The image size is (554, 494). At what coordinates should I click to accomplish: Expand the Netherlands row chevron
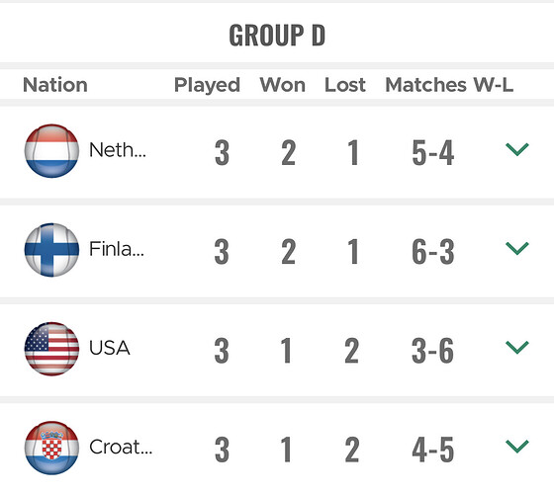click(x=516, y=149)
